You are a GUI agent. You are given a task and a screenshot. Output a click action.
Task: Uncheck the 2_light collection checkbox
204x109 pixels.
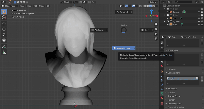[x=168, y=15]
